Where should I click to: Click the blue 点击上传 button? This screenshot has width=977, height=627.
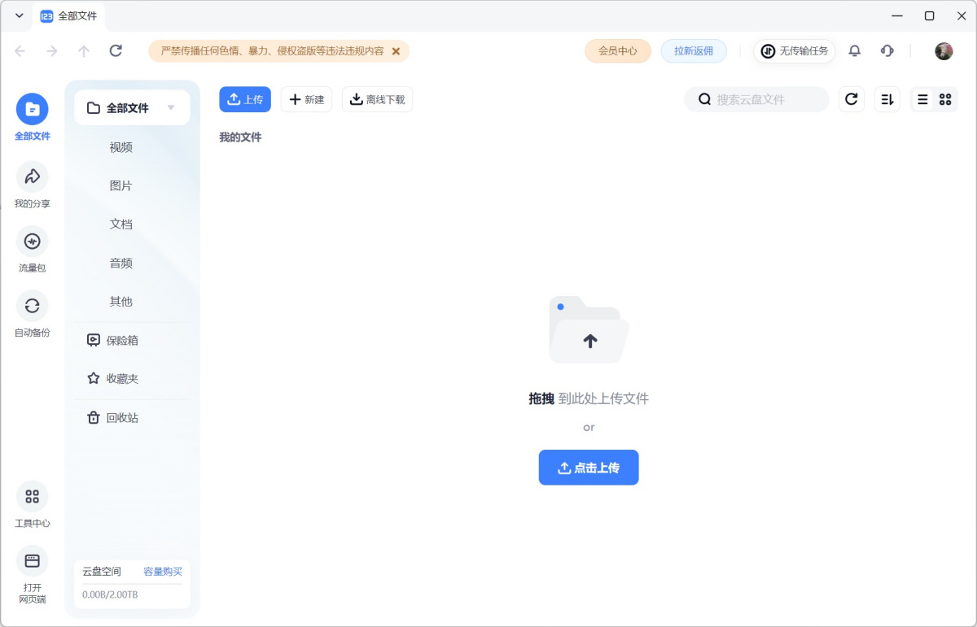(589, 468)
